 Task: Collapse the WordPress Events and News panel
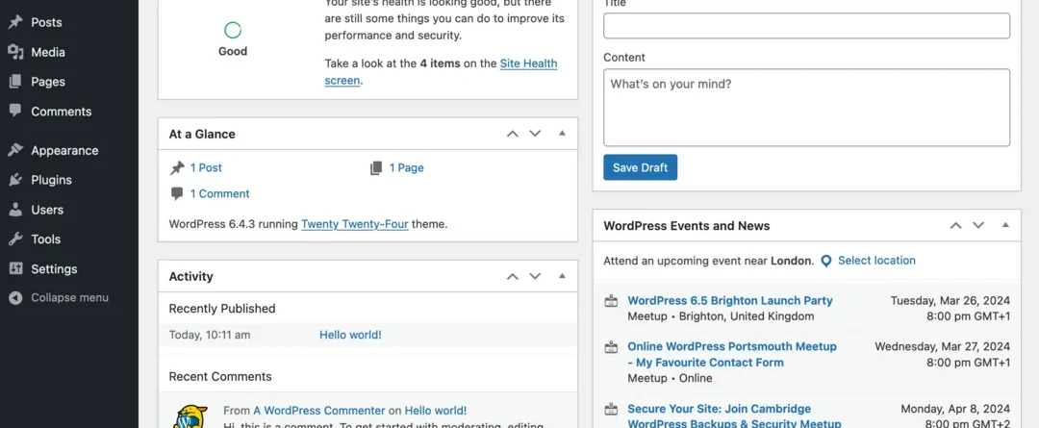(x=1005, y=225)
